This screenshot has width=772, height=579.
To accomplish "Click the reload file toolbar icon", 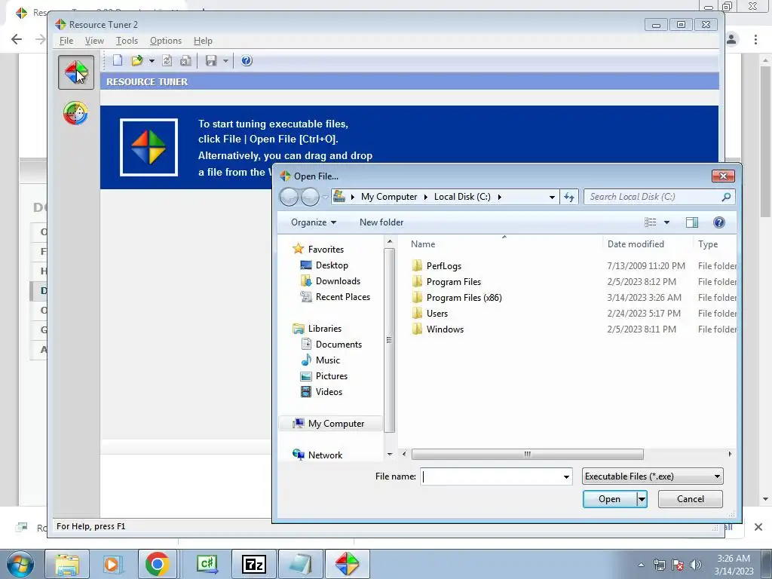I will tap(167, 60).
